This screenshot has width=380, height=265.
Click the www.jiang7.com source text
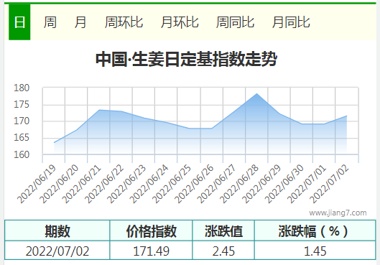338,213
